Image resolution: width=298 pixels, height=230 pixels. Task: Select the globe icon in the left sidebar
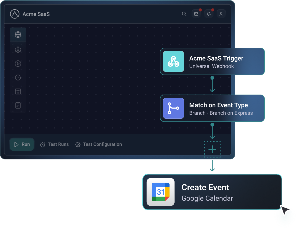[x=18, y=34]
